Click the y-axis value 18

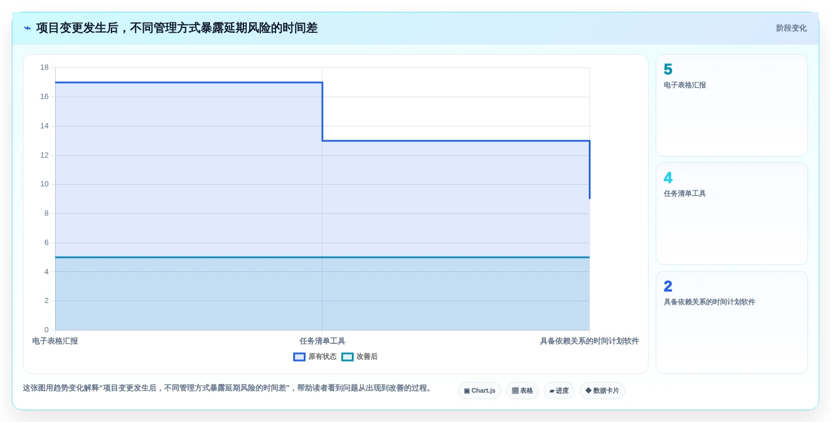pos(45,67)
